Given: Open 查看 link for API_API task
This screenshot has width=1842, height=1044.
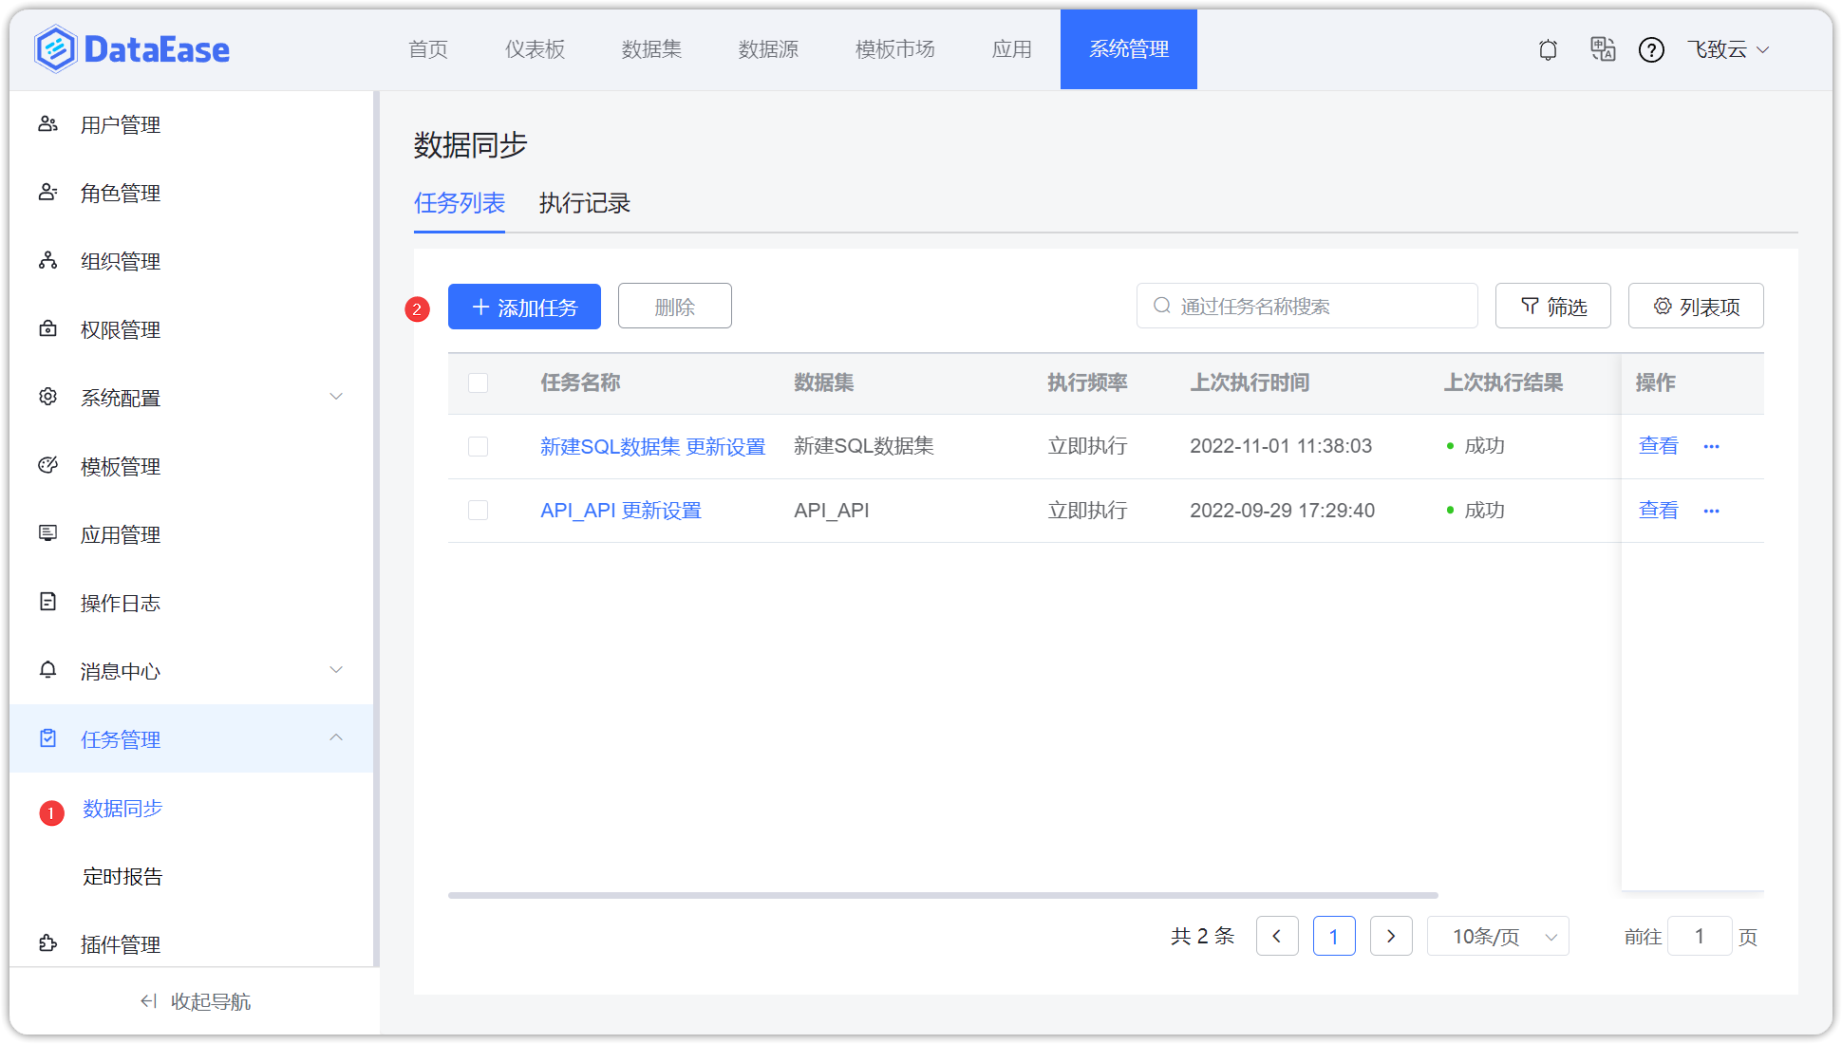Looking at the screenshot, I should pyautogui.click(x=1658, y=510).
